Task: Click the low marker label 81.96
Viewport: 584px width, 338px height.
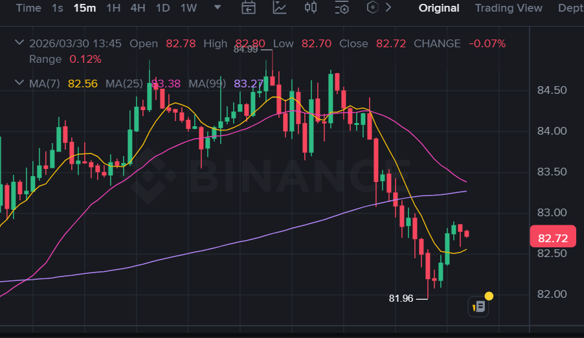Action: [401, 299]
